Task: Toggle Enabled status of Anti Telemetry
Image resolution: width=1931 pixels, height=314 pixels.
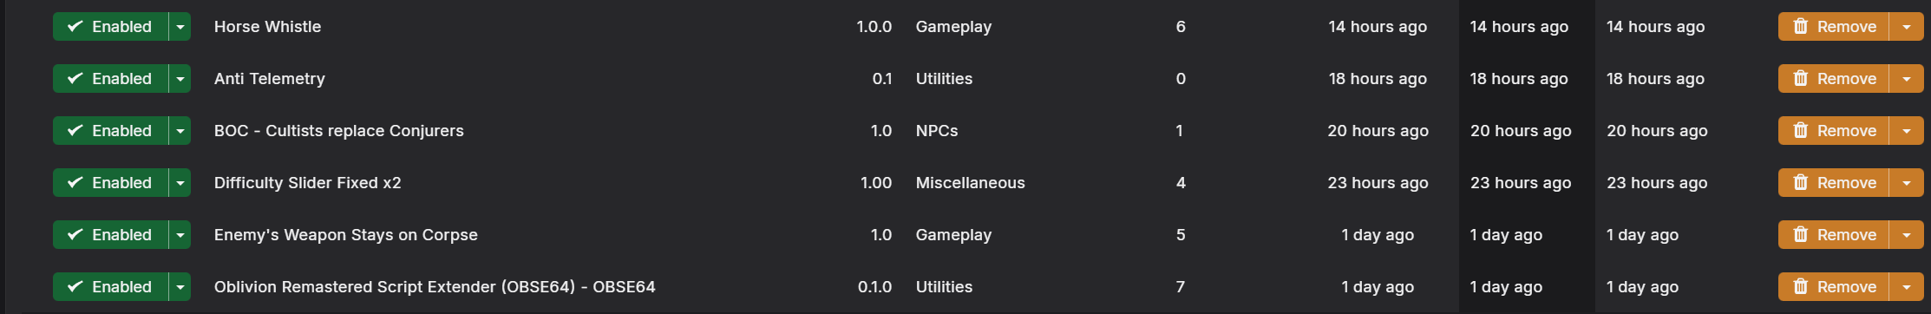Action: (110, 79)
